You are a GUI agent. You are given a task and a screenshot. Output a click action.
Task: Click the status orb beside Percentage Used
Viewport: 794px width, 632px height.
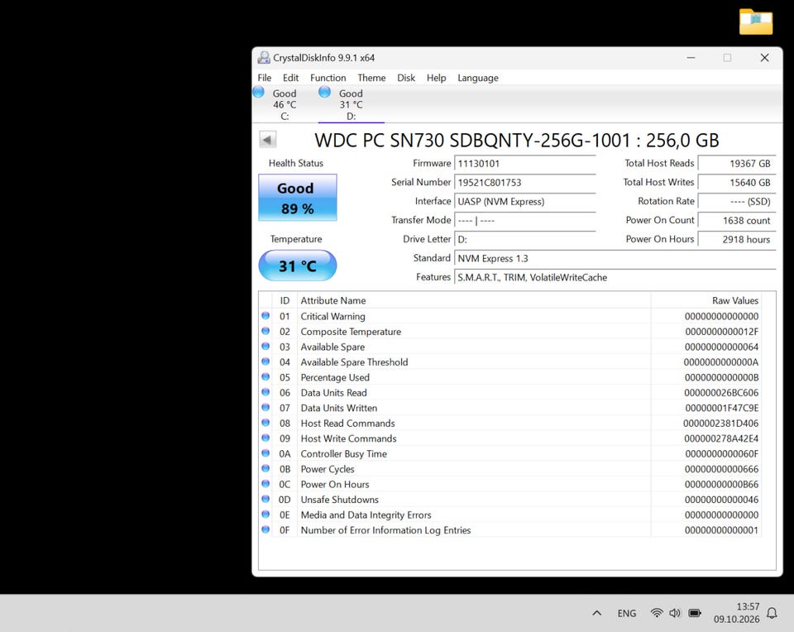coord(265,377)
